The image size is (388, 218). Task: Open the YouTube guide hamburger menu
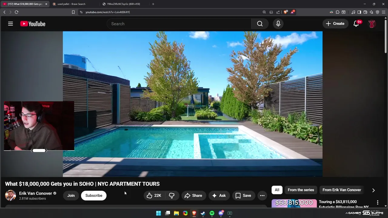(10, 24)
